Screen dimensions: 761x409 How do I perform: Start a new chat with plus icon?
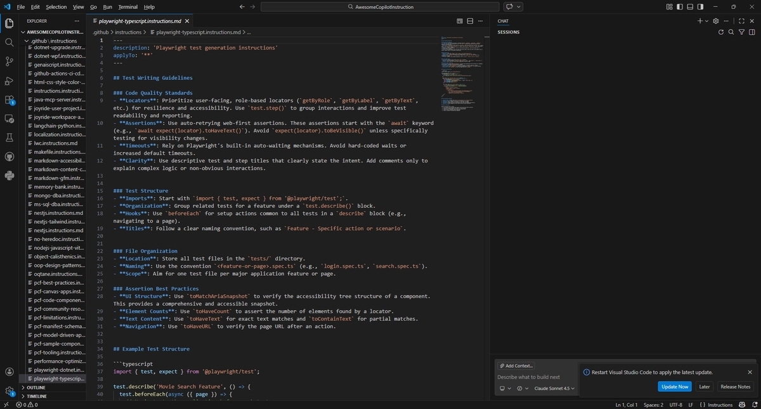click(x=700, y=21)
